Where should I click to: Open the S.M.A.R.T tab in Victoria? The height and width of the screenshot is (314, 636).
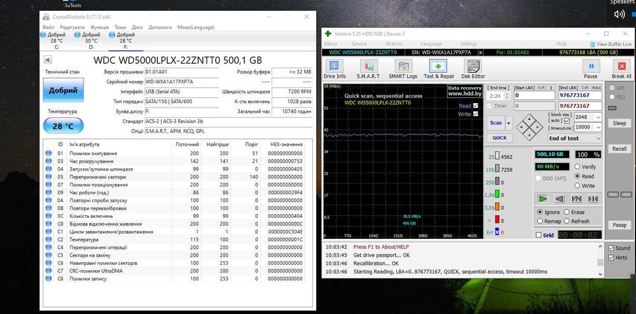[x=368, y=69]
